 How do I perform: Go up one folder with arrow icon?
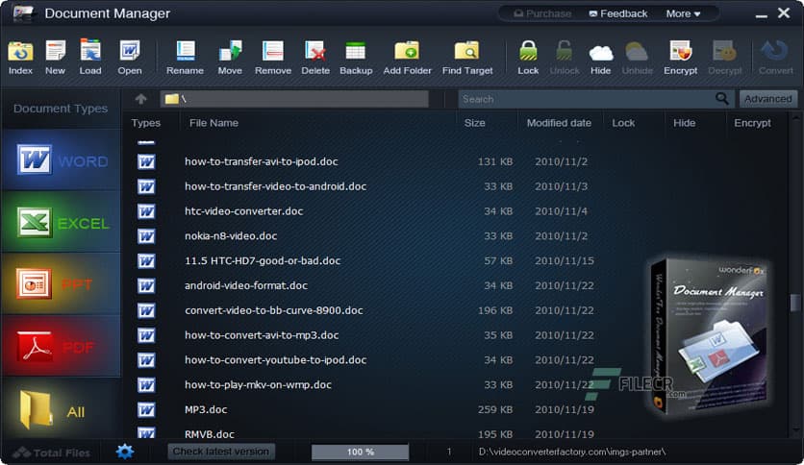(x=141, y=99)
